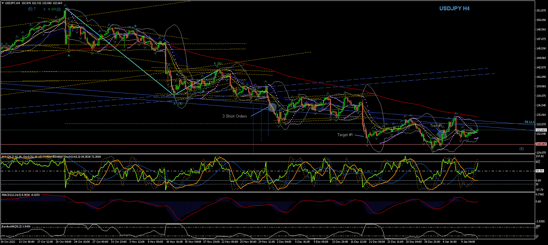Click the chart menu triangle beside USDJPY,H4
Viewport: 548px width, 245px height.
click(2, 2)
